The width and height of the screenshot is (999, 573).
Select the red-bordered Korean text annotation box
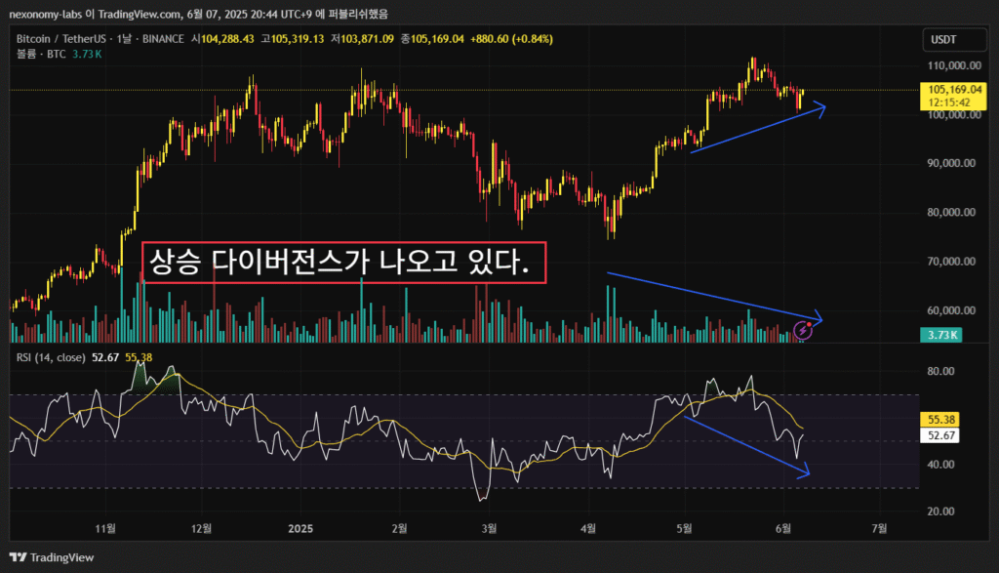(x=343, y=262)
